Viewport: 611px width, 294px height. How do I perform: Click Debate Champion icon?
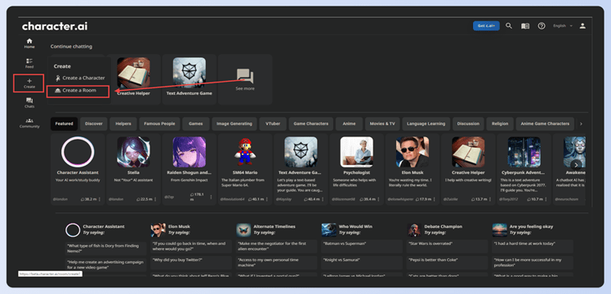[414, 229]
